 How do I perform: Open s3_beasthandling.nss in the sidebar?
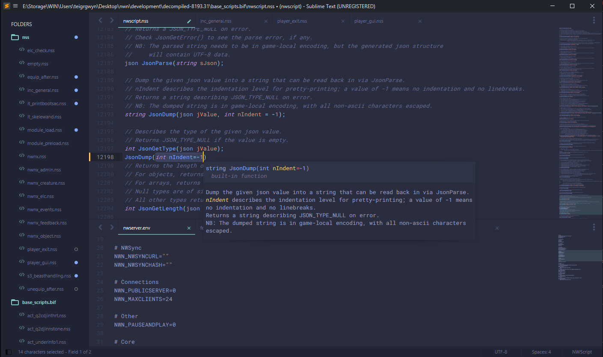49,276
